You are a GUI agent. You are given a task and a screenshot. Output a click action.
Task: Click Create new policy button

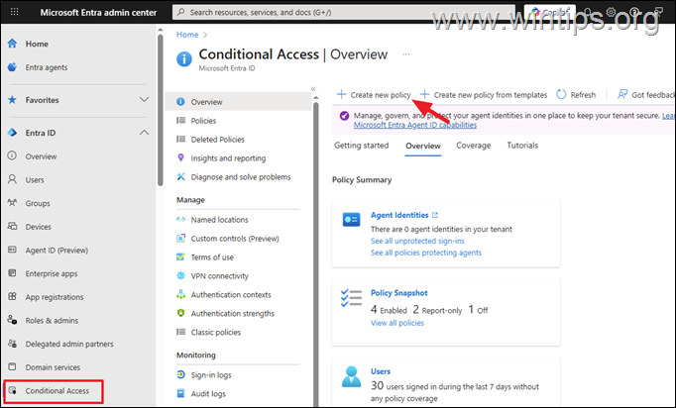click(374, 95)
